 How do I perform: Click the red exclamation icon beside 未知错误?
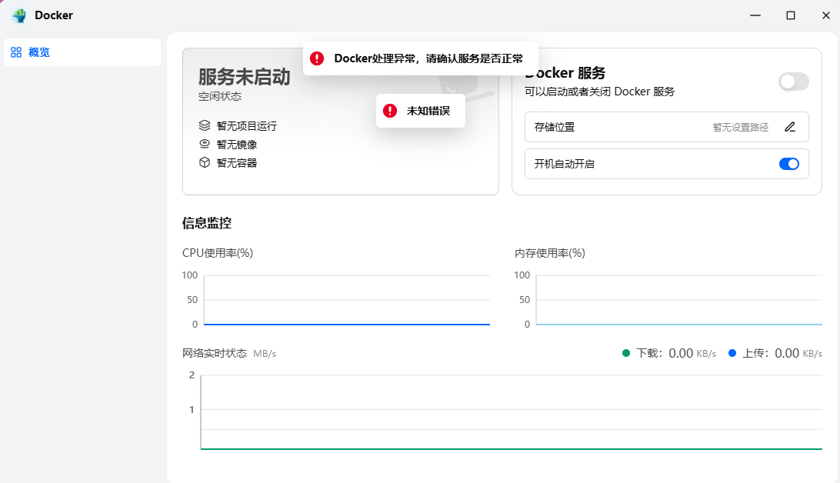point(392,110)
